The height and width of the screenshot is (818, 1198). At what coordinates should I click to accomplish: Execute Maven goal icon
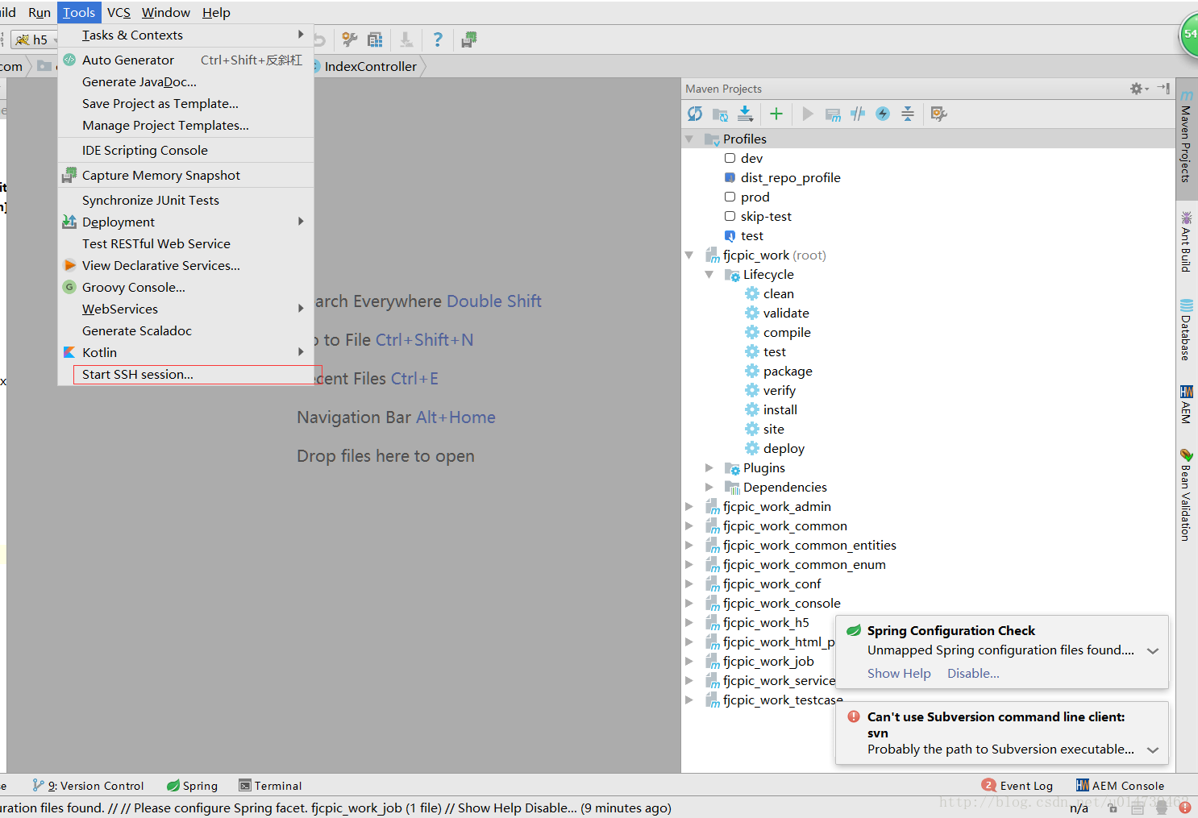[833, 114]
